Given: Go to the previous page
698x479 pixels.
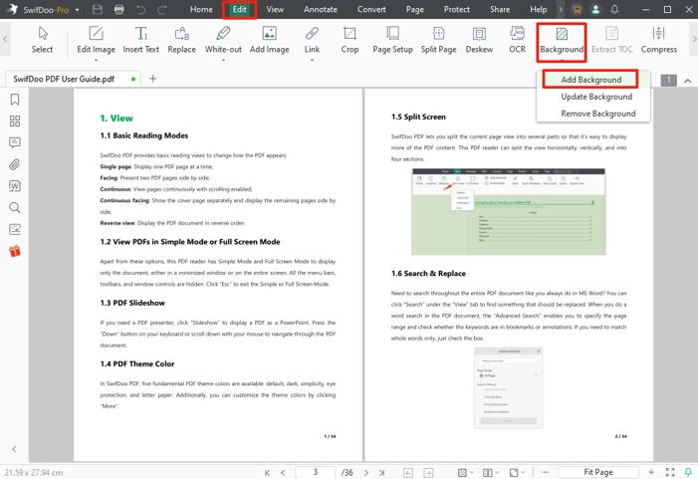Looking at the screenshot, I should coord(283,473).
